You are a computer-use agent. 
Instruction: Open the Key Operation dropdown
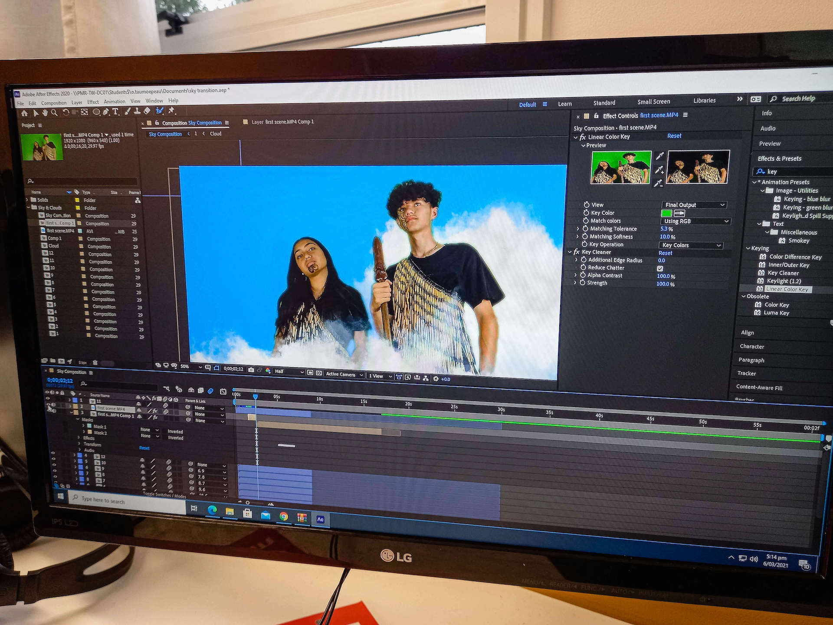pyautogui.click(x=691, y=245)
